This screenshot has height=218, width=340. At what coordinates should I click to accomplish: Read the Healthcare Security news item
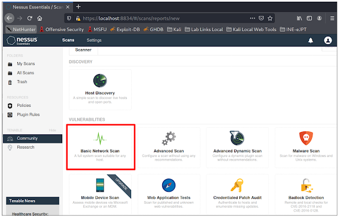click(x=30, y=214)
